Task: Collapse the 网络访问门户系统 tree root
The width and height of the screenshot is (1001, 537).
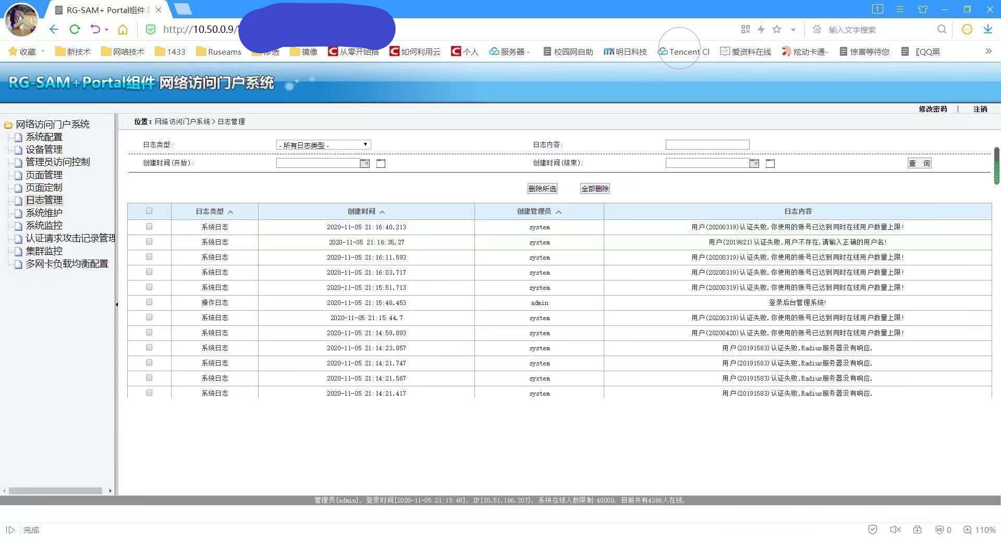Action: coord(8,125)
